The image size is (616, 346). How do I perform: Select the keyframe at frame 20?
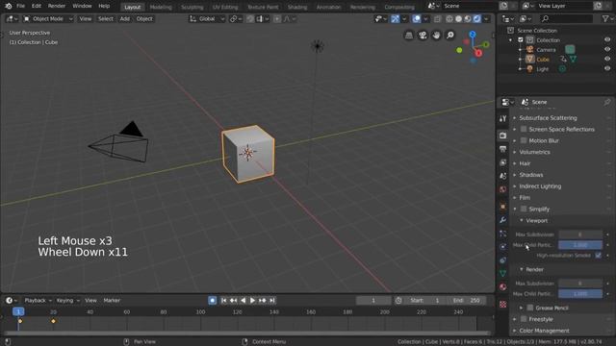coord(54,321)
